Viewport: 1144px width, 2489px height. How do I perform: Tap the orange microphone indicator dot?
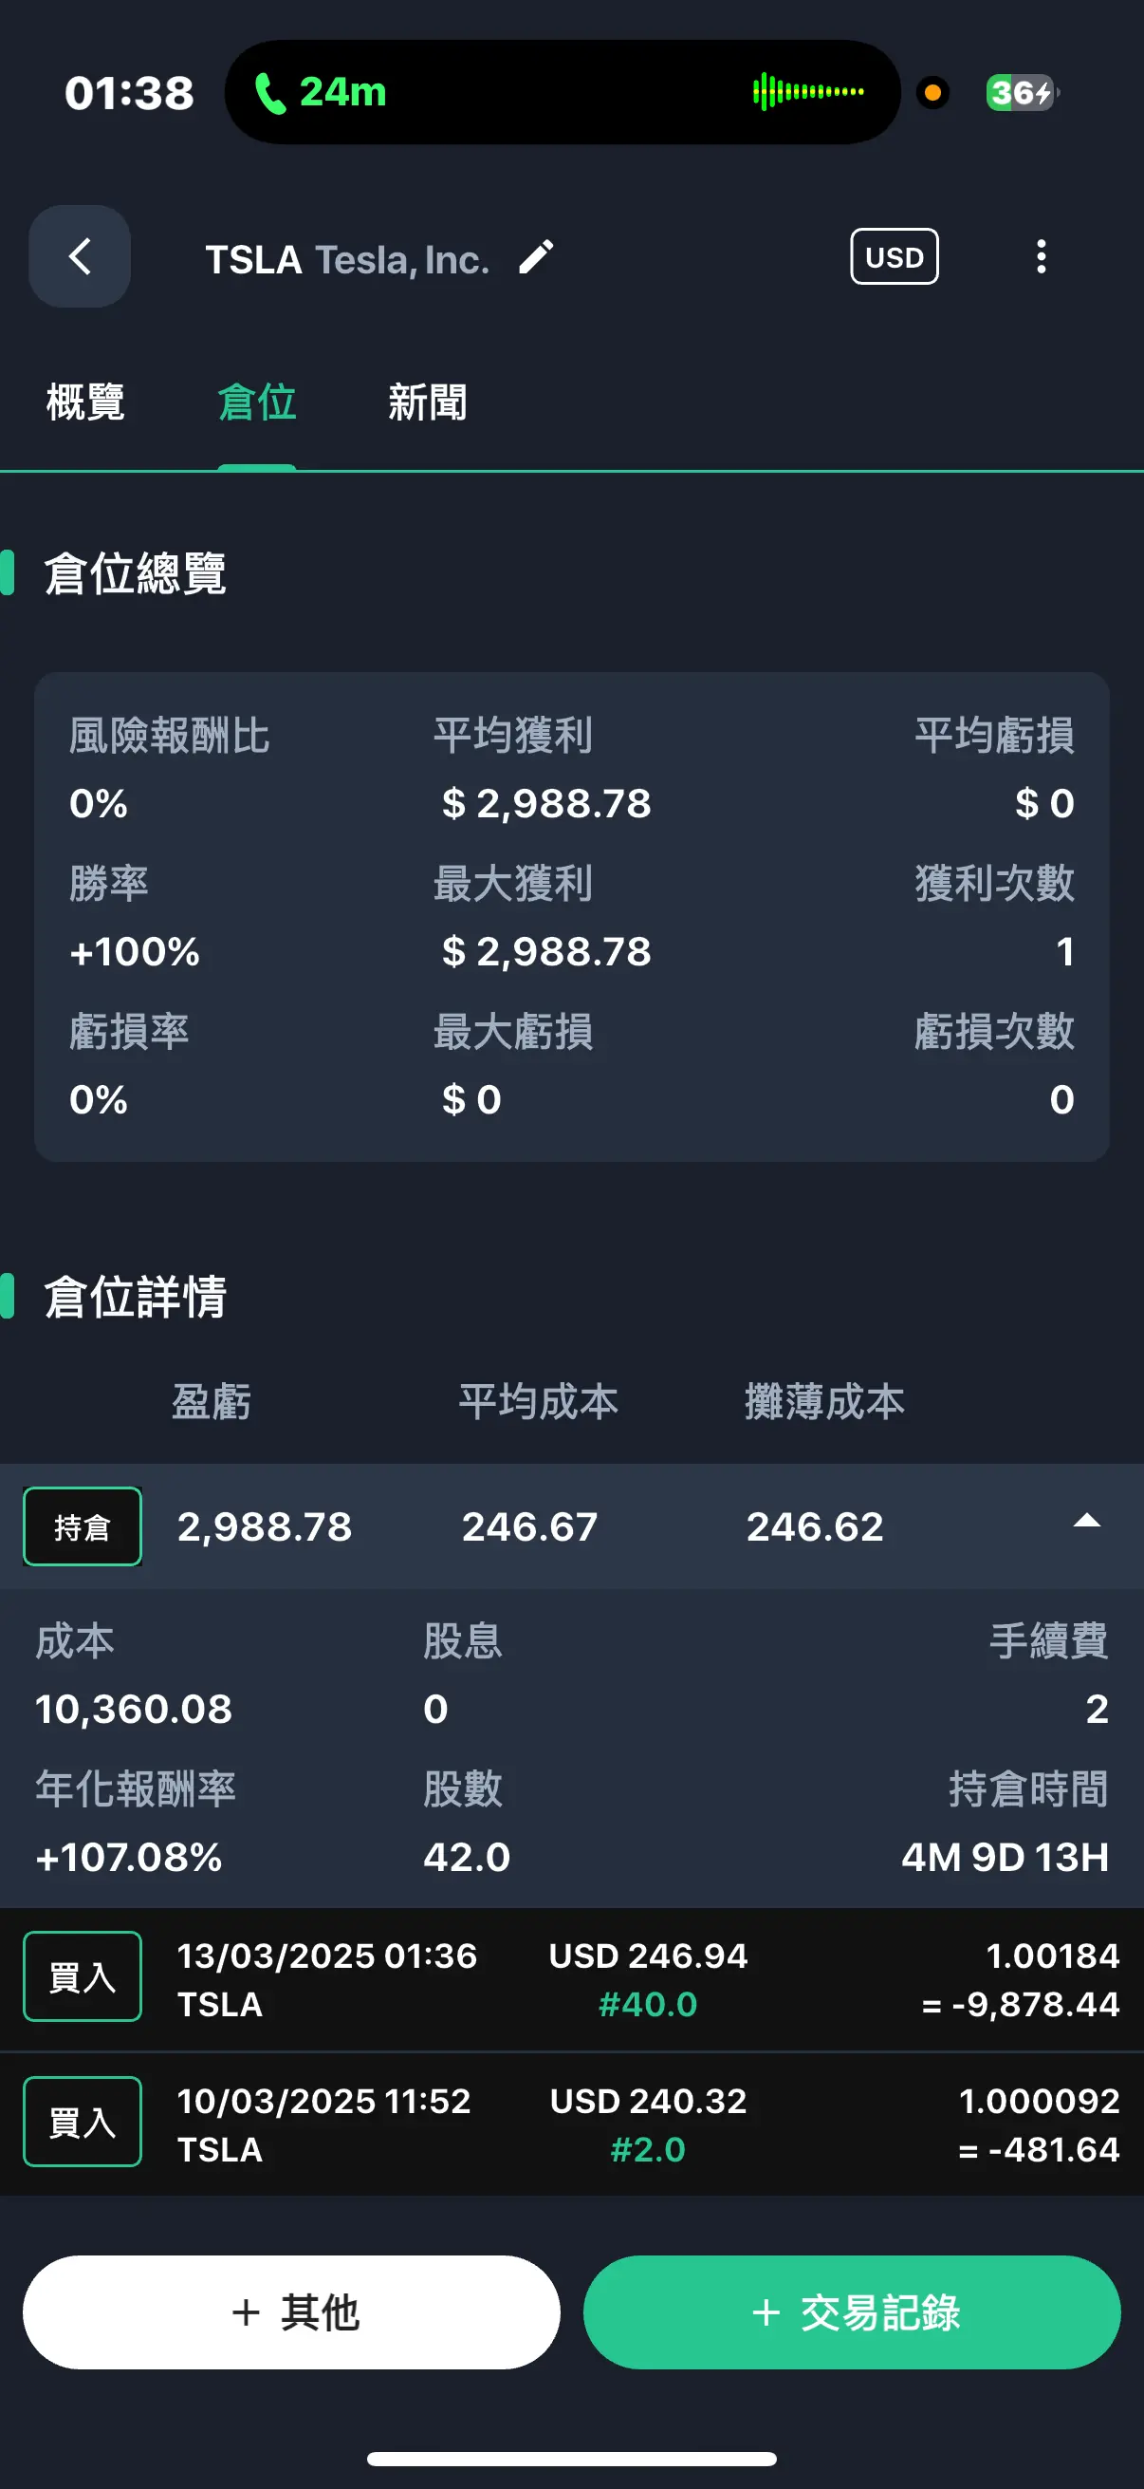[x=932, y=93]
